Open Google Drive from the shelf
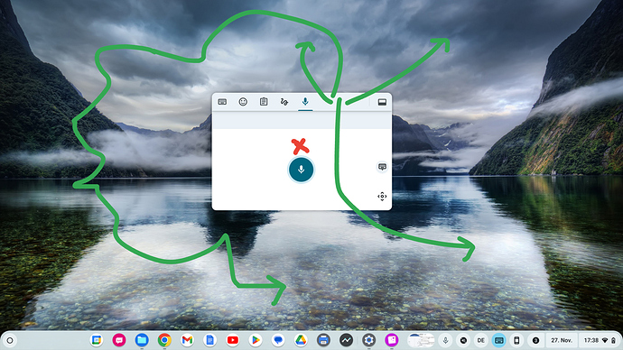Viewport: 623px width, 350px height. coord(301,340)
